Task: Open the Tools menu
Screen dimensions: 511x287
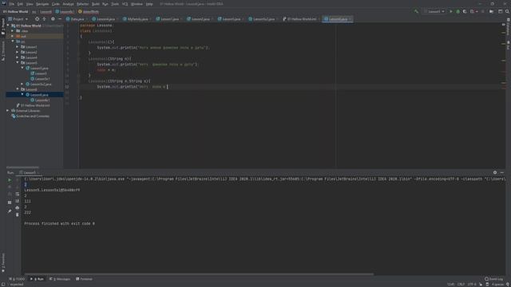Action: (115, 4)
